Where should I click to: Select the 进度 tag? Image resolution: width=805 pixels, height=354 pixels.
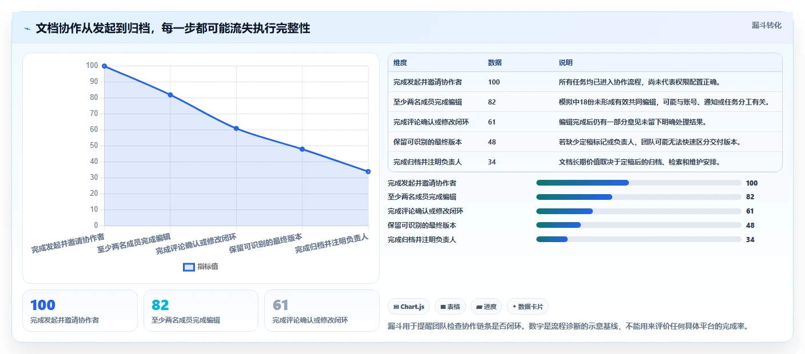click(486, 307)
